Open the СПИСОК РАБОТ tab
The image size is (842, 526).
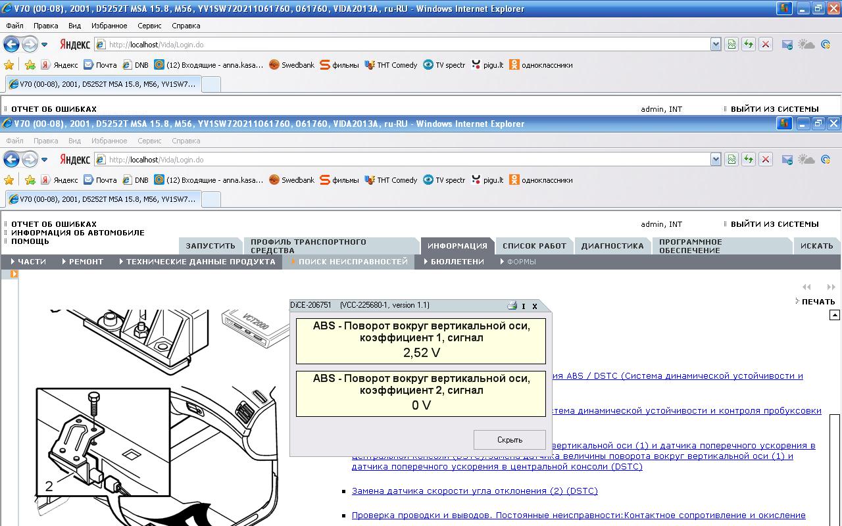pyautogui.click(x=534, y=246)
